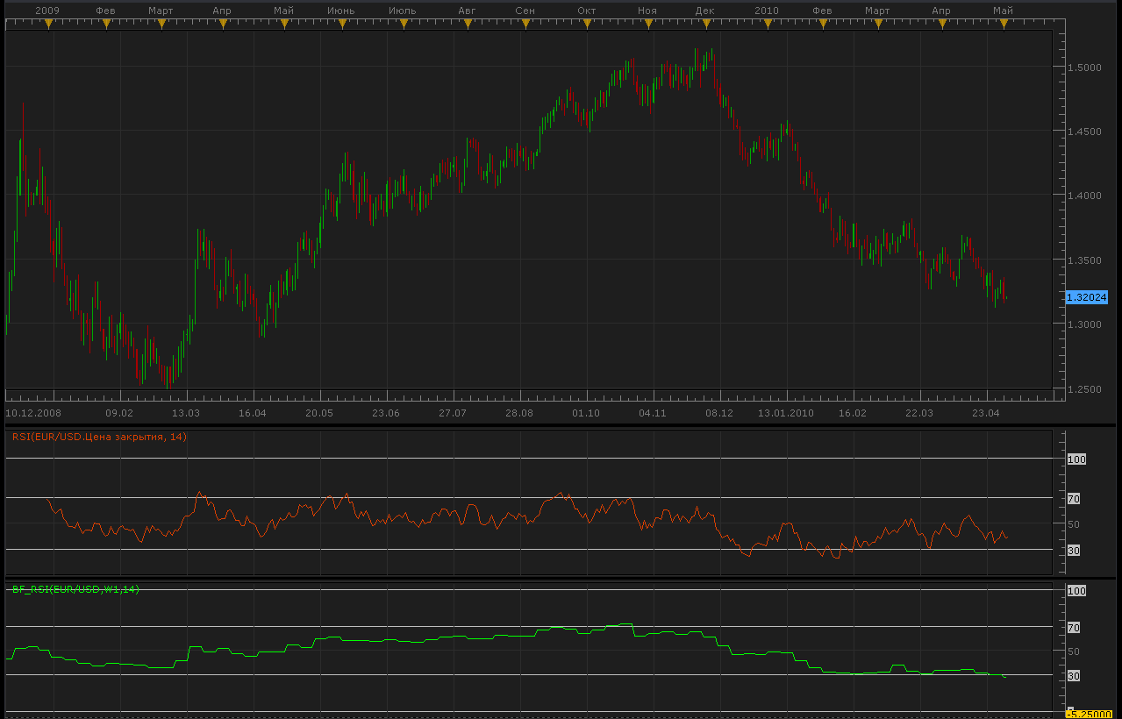Click the 30 level label in the BF_RSI panel
The image size is (1122, 719).
click(1074, 676)
